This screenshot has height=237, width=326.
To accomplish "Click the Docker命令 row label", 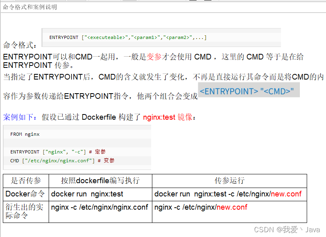I will [25, 194].
